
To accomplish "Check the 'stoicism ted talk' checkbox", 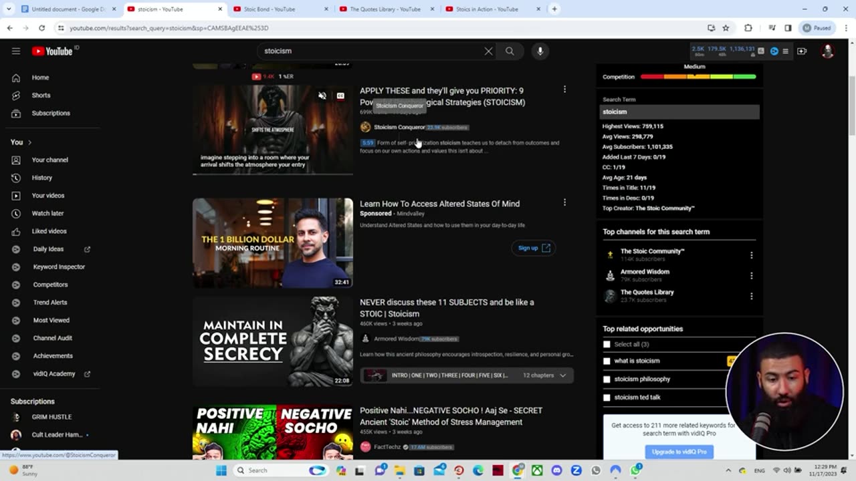I will (607, 397).
